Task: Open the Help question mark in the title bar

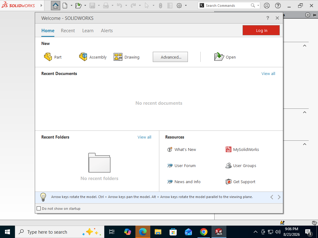Action: tap(278, 6)
